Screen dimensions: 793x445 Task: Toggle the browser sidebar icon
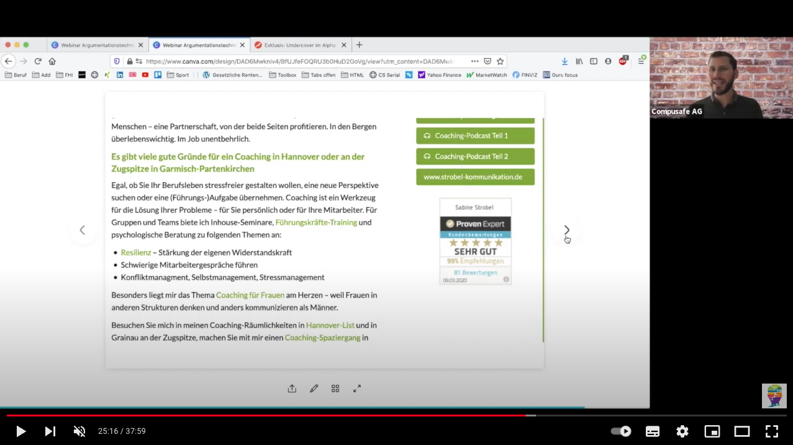594,61
